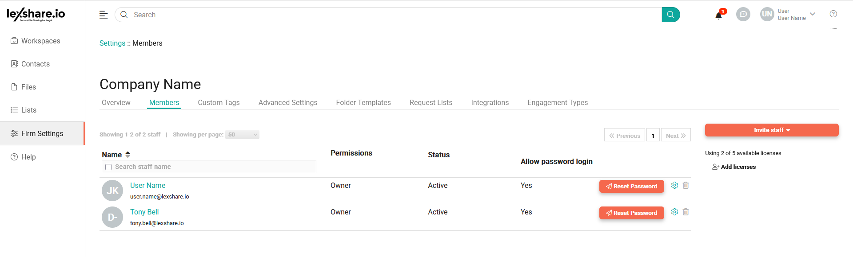
Task: Expand the user account menu chevron
Action: [813, 14]
